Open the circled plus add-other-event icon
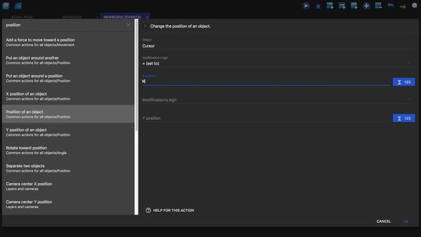The image size is (421, 237). [x=366, y=6]
